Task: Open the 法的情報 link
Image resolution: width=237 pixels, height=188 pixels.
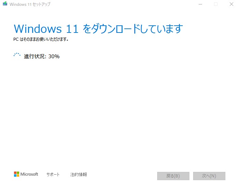Action: tap(78, 175)
